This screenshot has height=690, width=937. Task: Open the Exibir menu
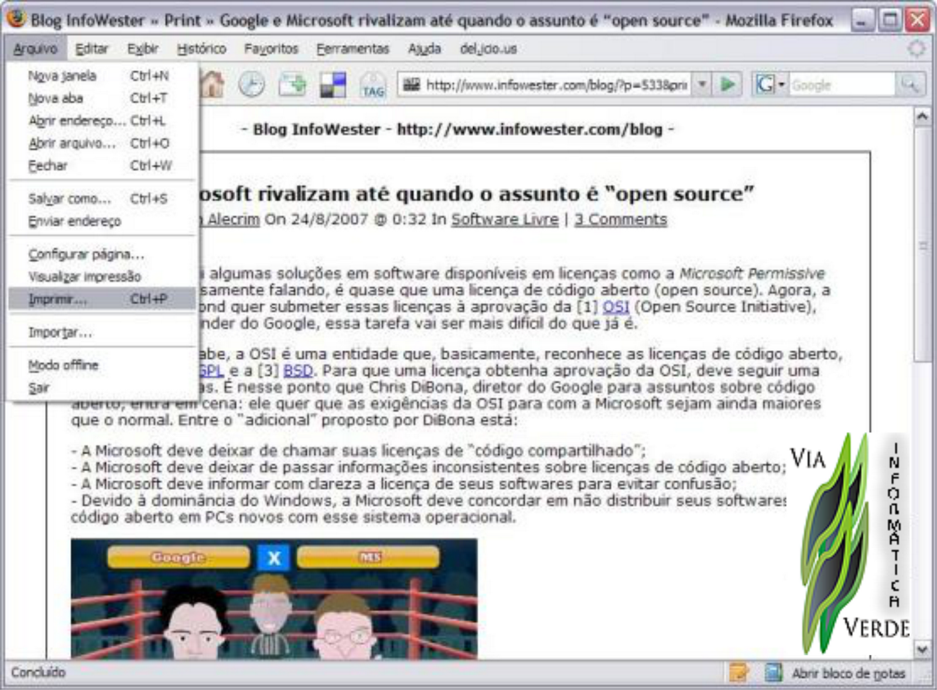143,49
